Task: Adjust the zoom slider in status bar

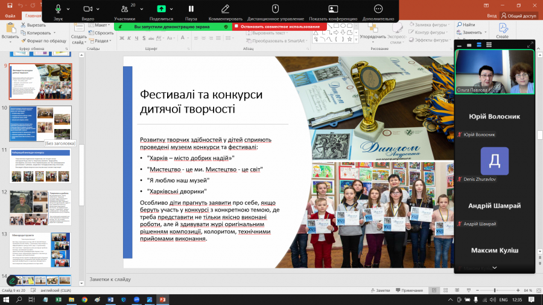Action: [495, 291]
